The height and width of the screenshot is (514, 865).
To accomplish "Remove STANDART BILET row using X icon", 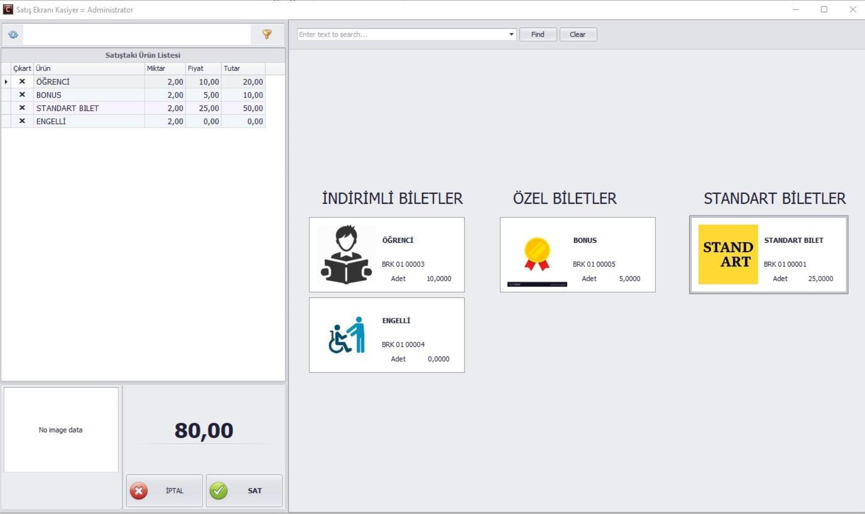I will tap(22, 108).
